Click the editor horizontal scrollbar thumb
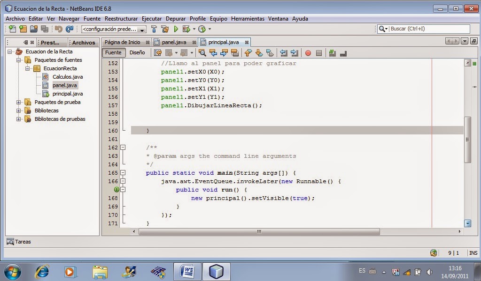This screenshot has width=481, height=281. pos(259,232)
